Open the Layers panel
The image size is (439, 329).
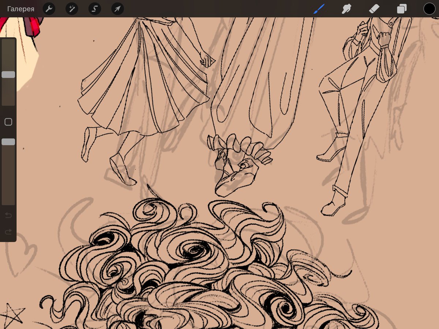click(x=402, y=9)
